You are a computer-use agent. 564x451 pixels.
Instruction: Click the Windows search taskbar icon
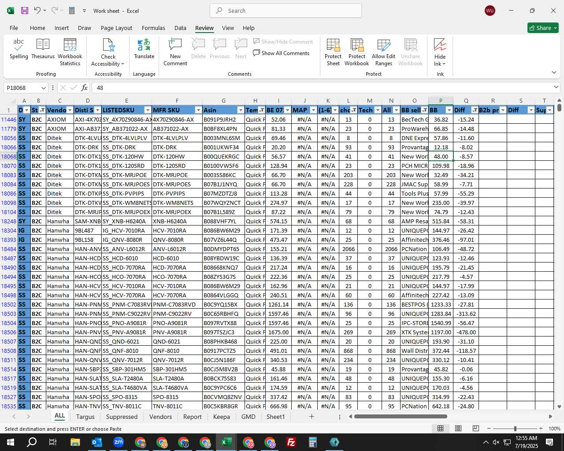pos(32,442)
